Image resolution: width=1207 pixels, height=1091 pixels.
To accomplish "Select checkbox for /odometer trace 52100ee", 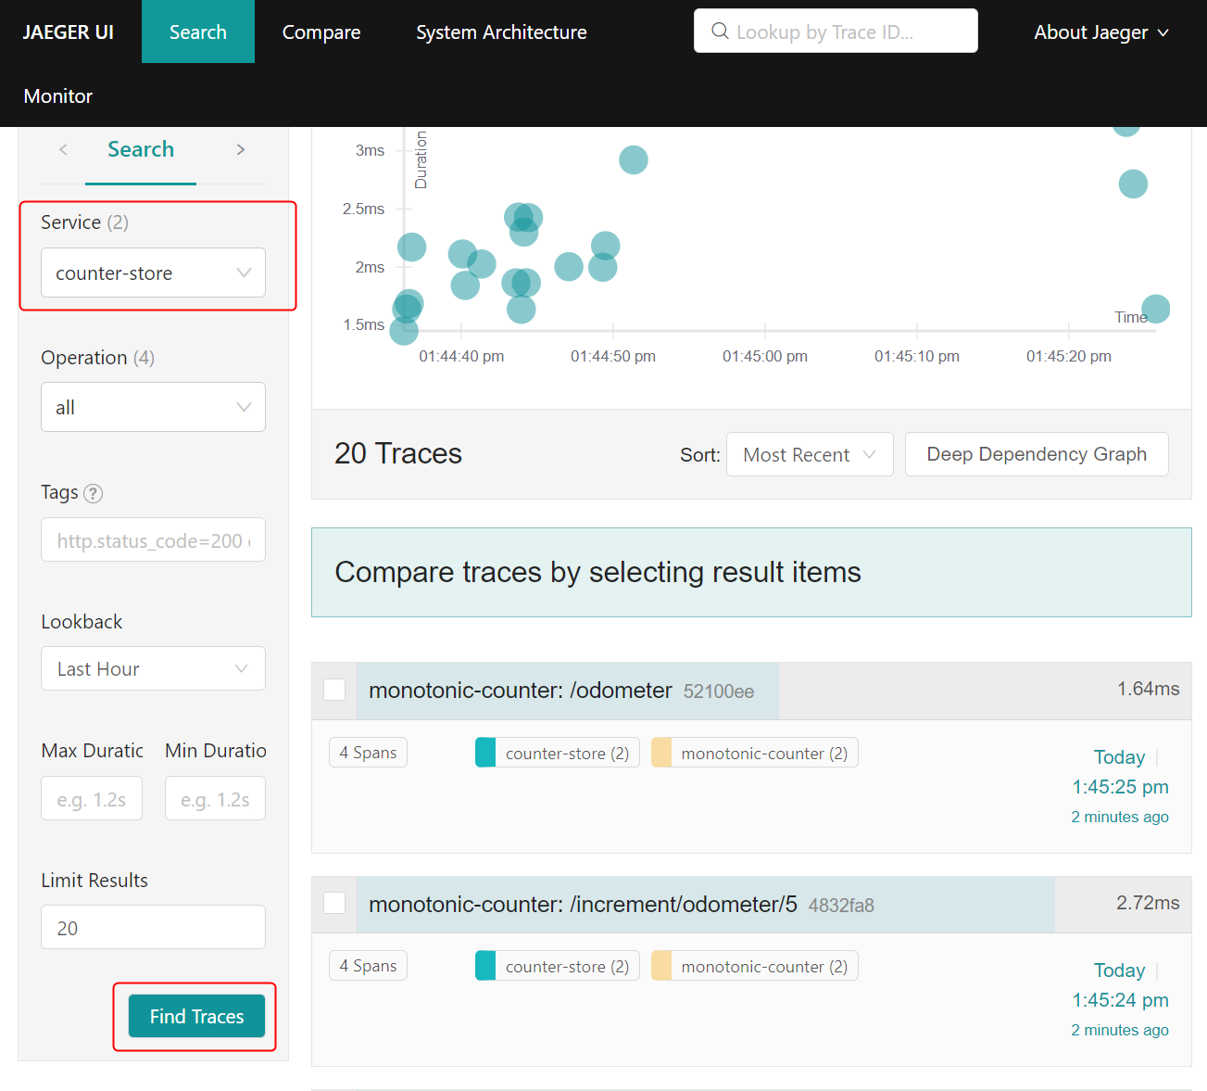I will pos(334,690).
